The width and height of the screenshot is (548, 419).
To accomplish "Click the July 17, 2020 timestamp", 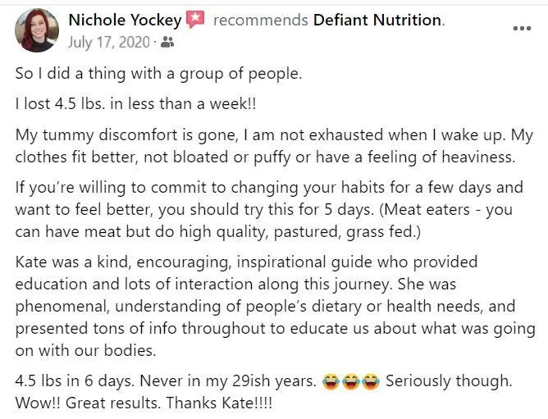I will coord(109,41).
